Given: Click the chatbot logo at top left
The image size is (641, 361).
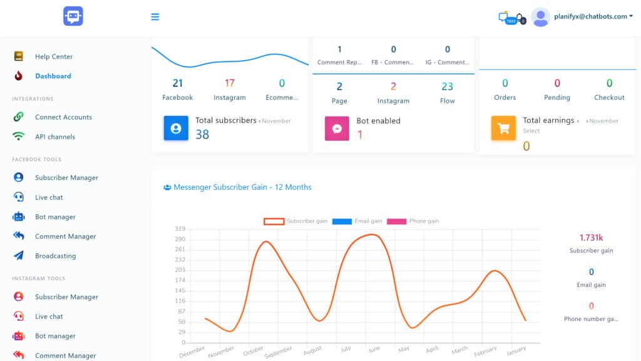Looking at the screenshot, I should click(x=73, y=16).
